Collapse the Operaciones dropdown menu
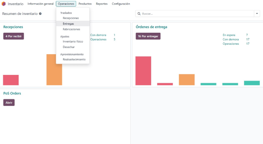Image resolution: width=263 pixels, height=144 pixels. (66, 4)
